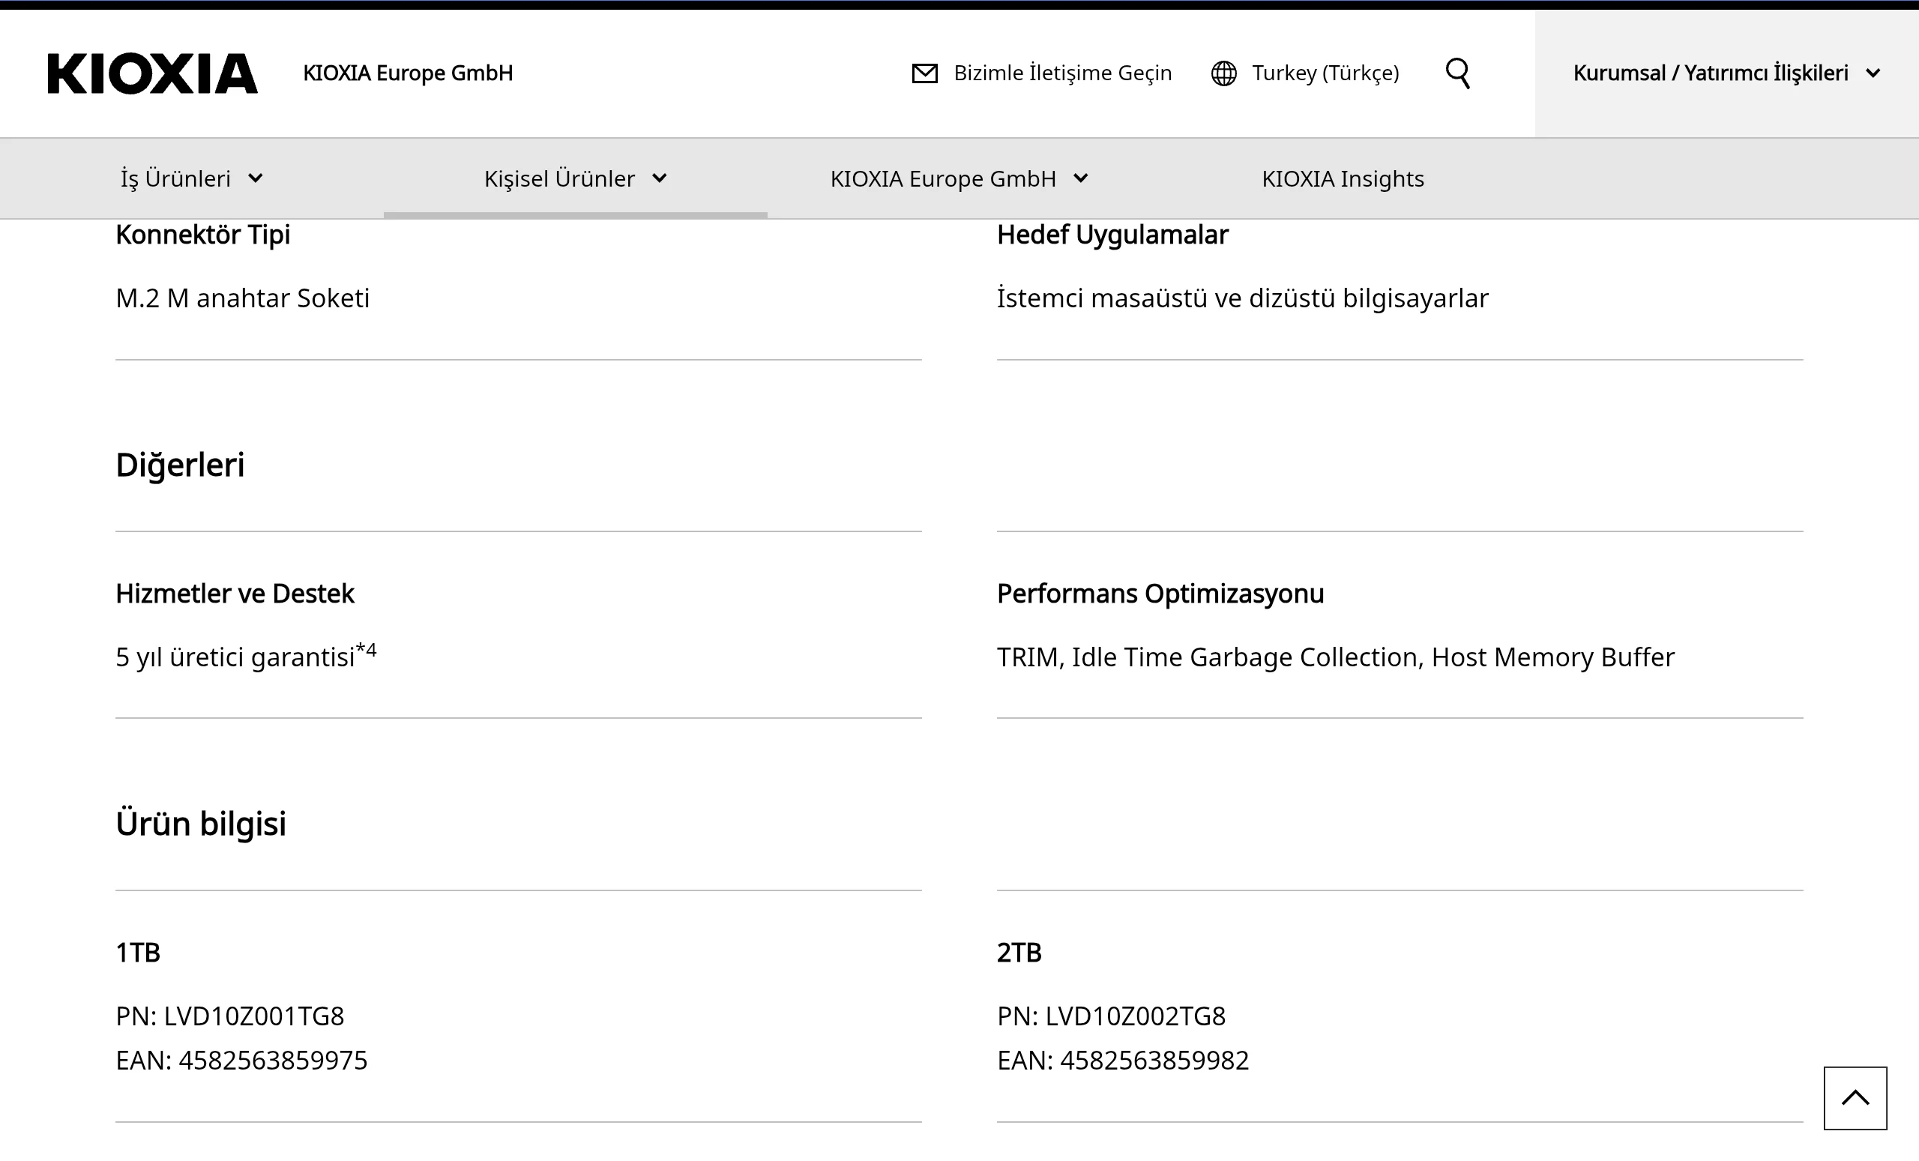
Task: Open the search magnifier icon
Action: 1457,73
